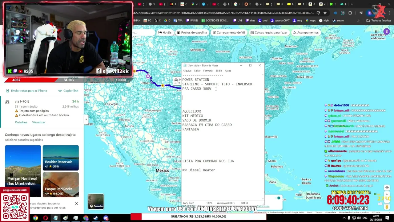Click Enviar rotas para o iPhone
The image size is (394, 222).
click(x=26, y=91)
